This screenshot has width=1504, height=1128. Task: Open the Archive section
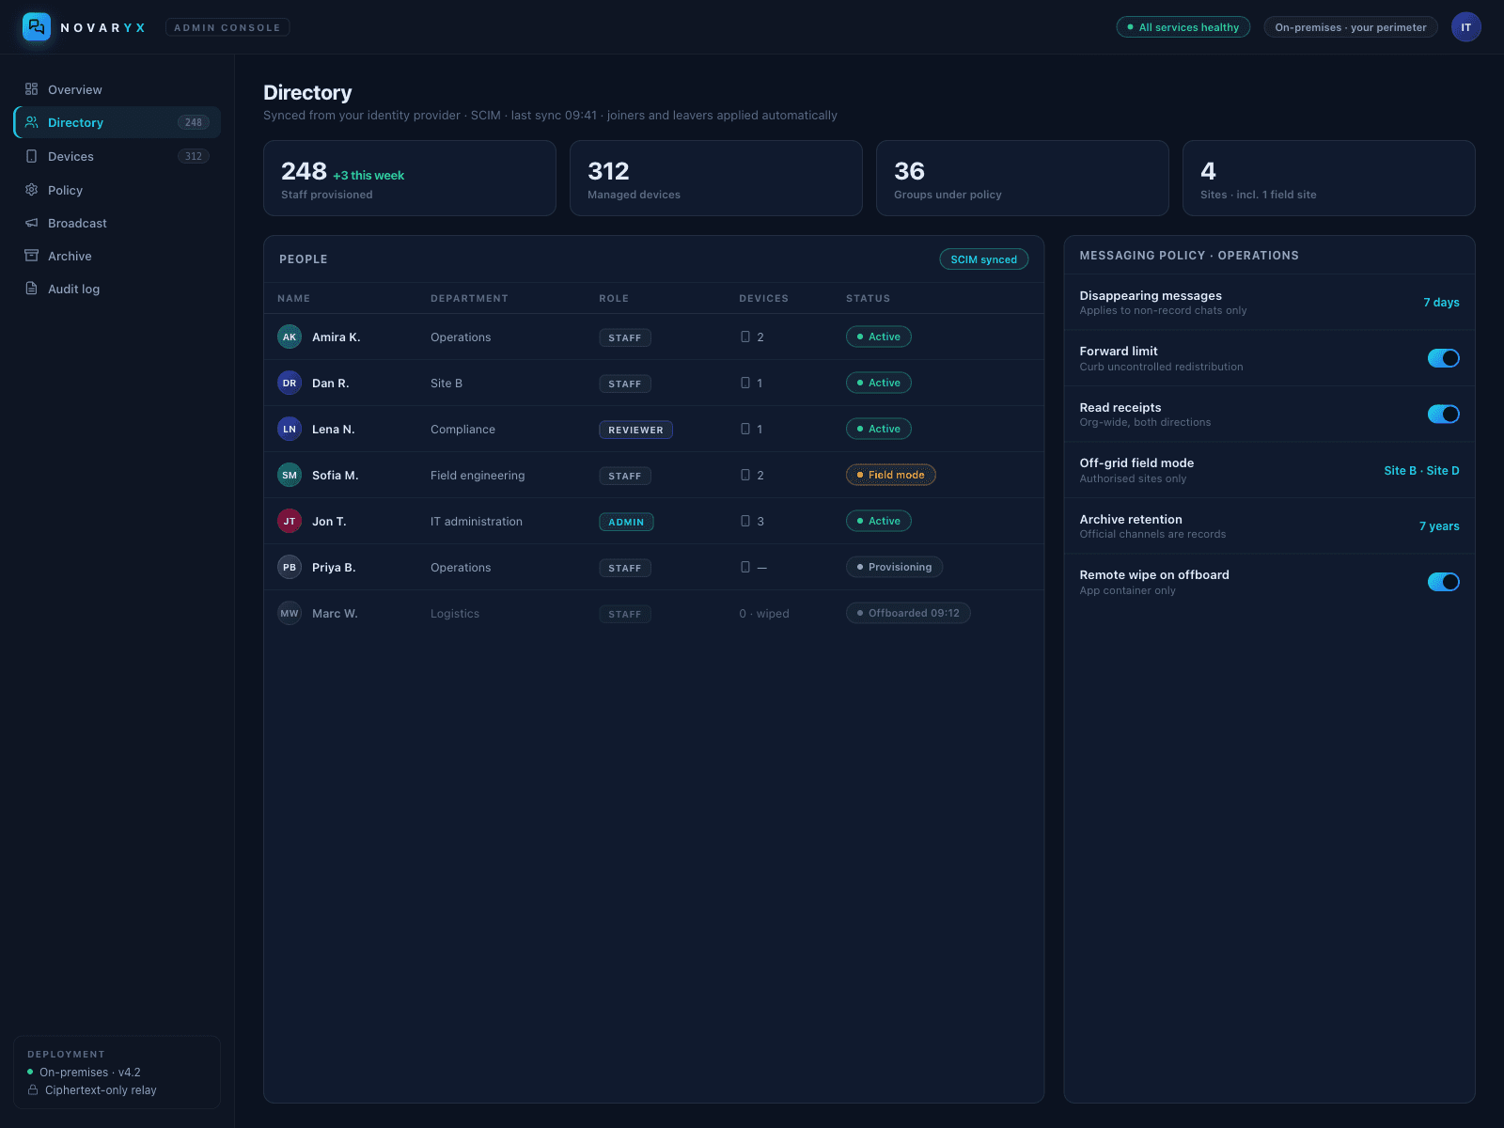coord(117,256)
